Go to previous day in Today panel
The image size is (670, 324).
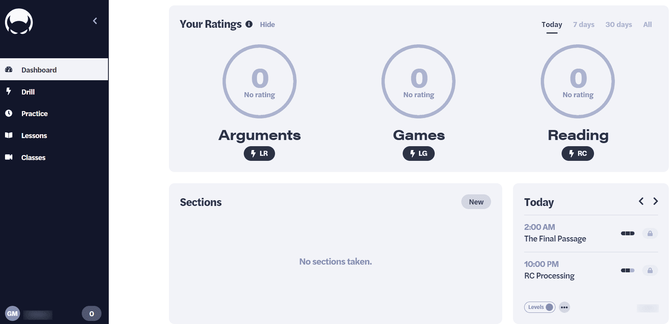pyautogui.click(x=641, y=201)
